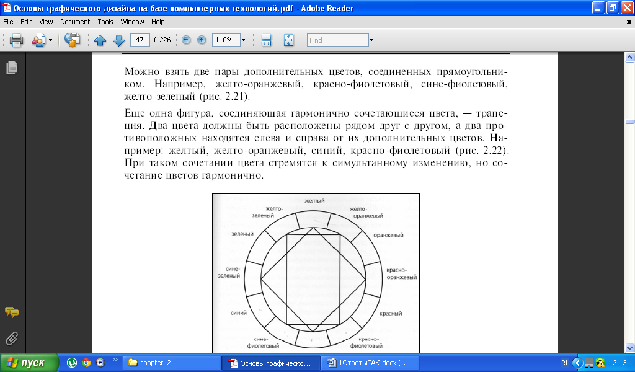Click the label красный in diagram
The height and width of the screenshot is (372, 635).
click(391, 313)
